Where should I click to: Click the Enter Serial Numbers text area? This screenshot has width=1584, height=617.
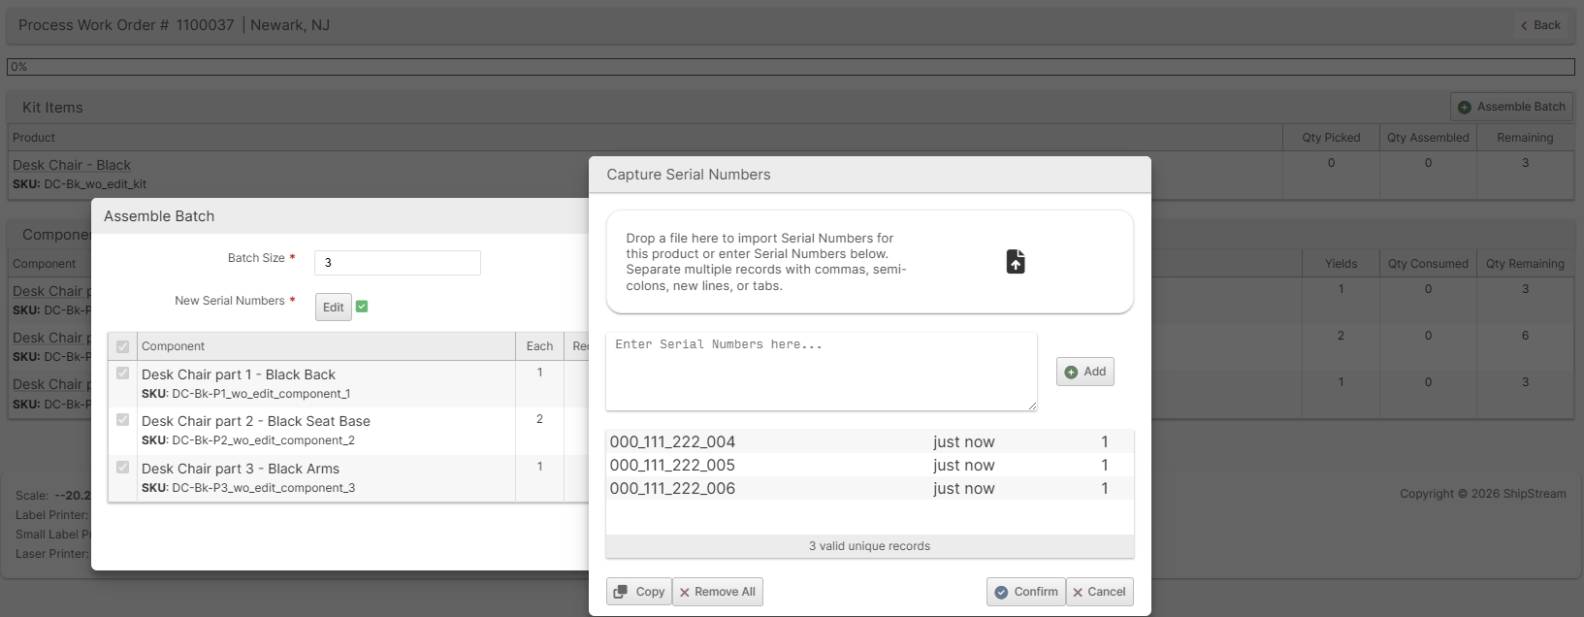click(x=821, y=372)
